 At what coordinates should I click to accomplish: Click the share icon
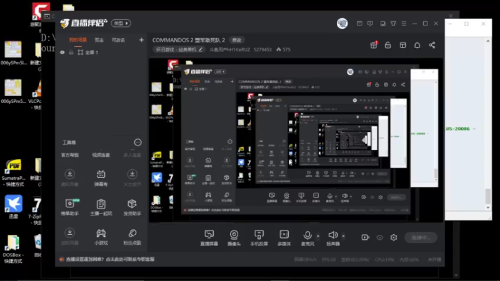point(432,45)
